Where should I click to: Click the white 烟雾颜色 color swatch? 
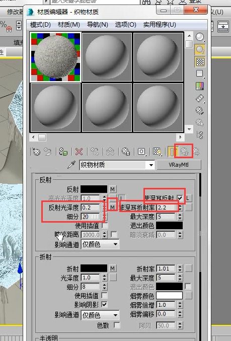pyautogui.click(x=169, y=296)
